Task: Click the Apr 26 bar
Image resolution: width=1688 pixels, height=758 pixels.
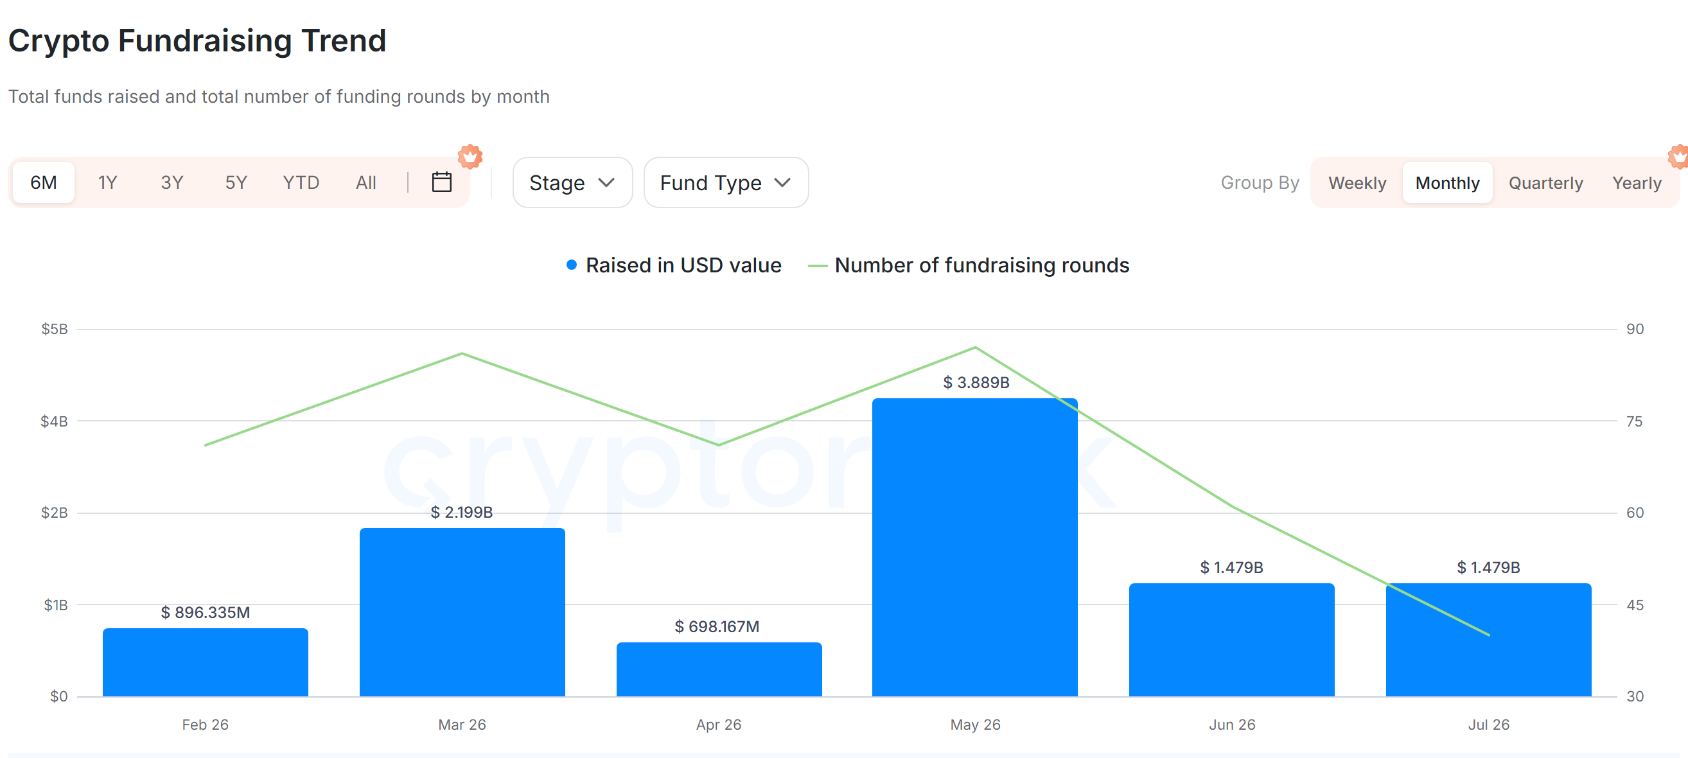Action: (x=719, y=669)
